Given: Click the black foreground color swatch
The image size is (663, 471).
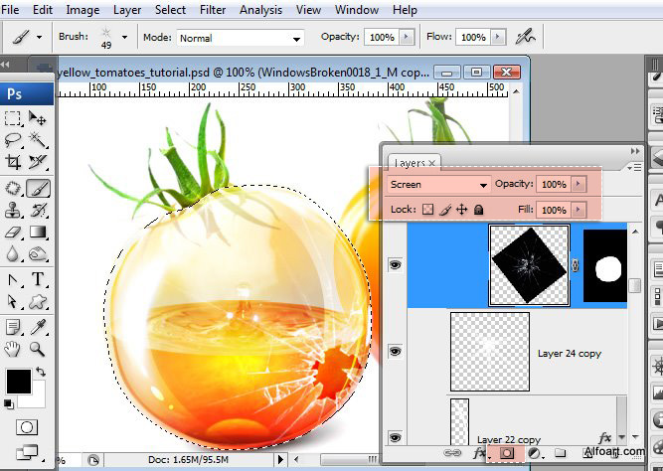Looking at the screenshot, I should point(17,381).
